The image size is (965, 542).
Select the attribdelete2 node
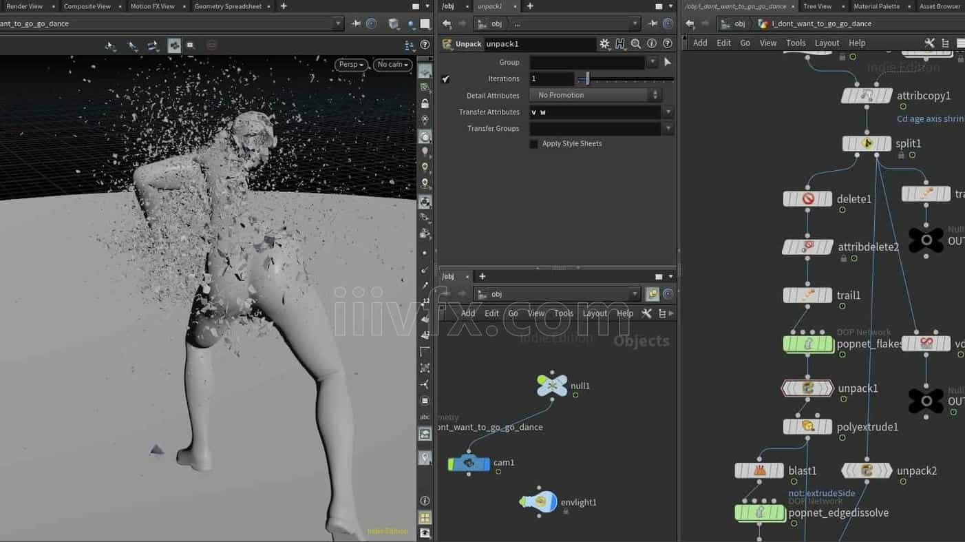pyautogui.click(x=808, y=247)
